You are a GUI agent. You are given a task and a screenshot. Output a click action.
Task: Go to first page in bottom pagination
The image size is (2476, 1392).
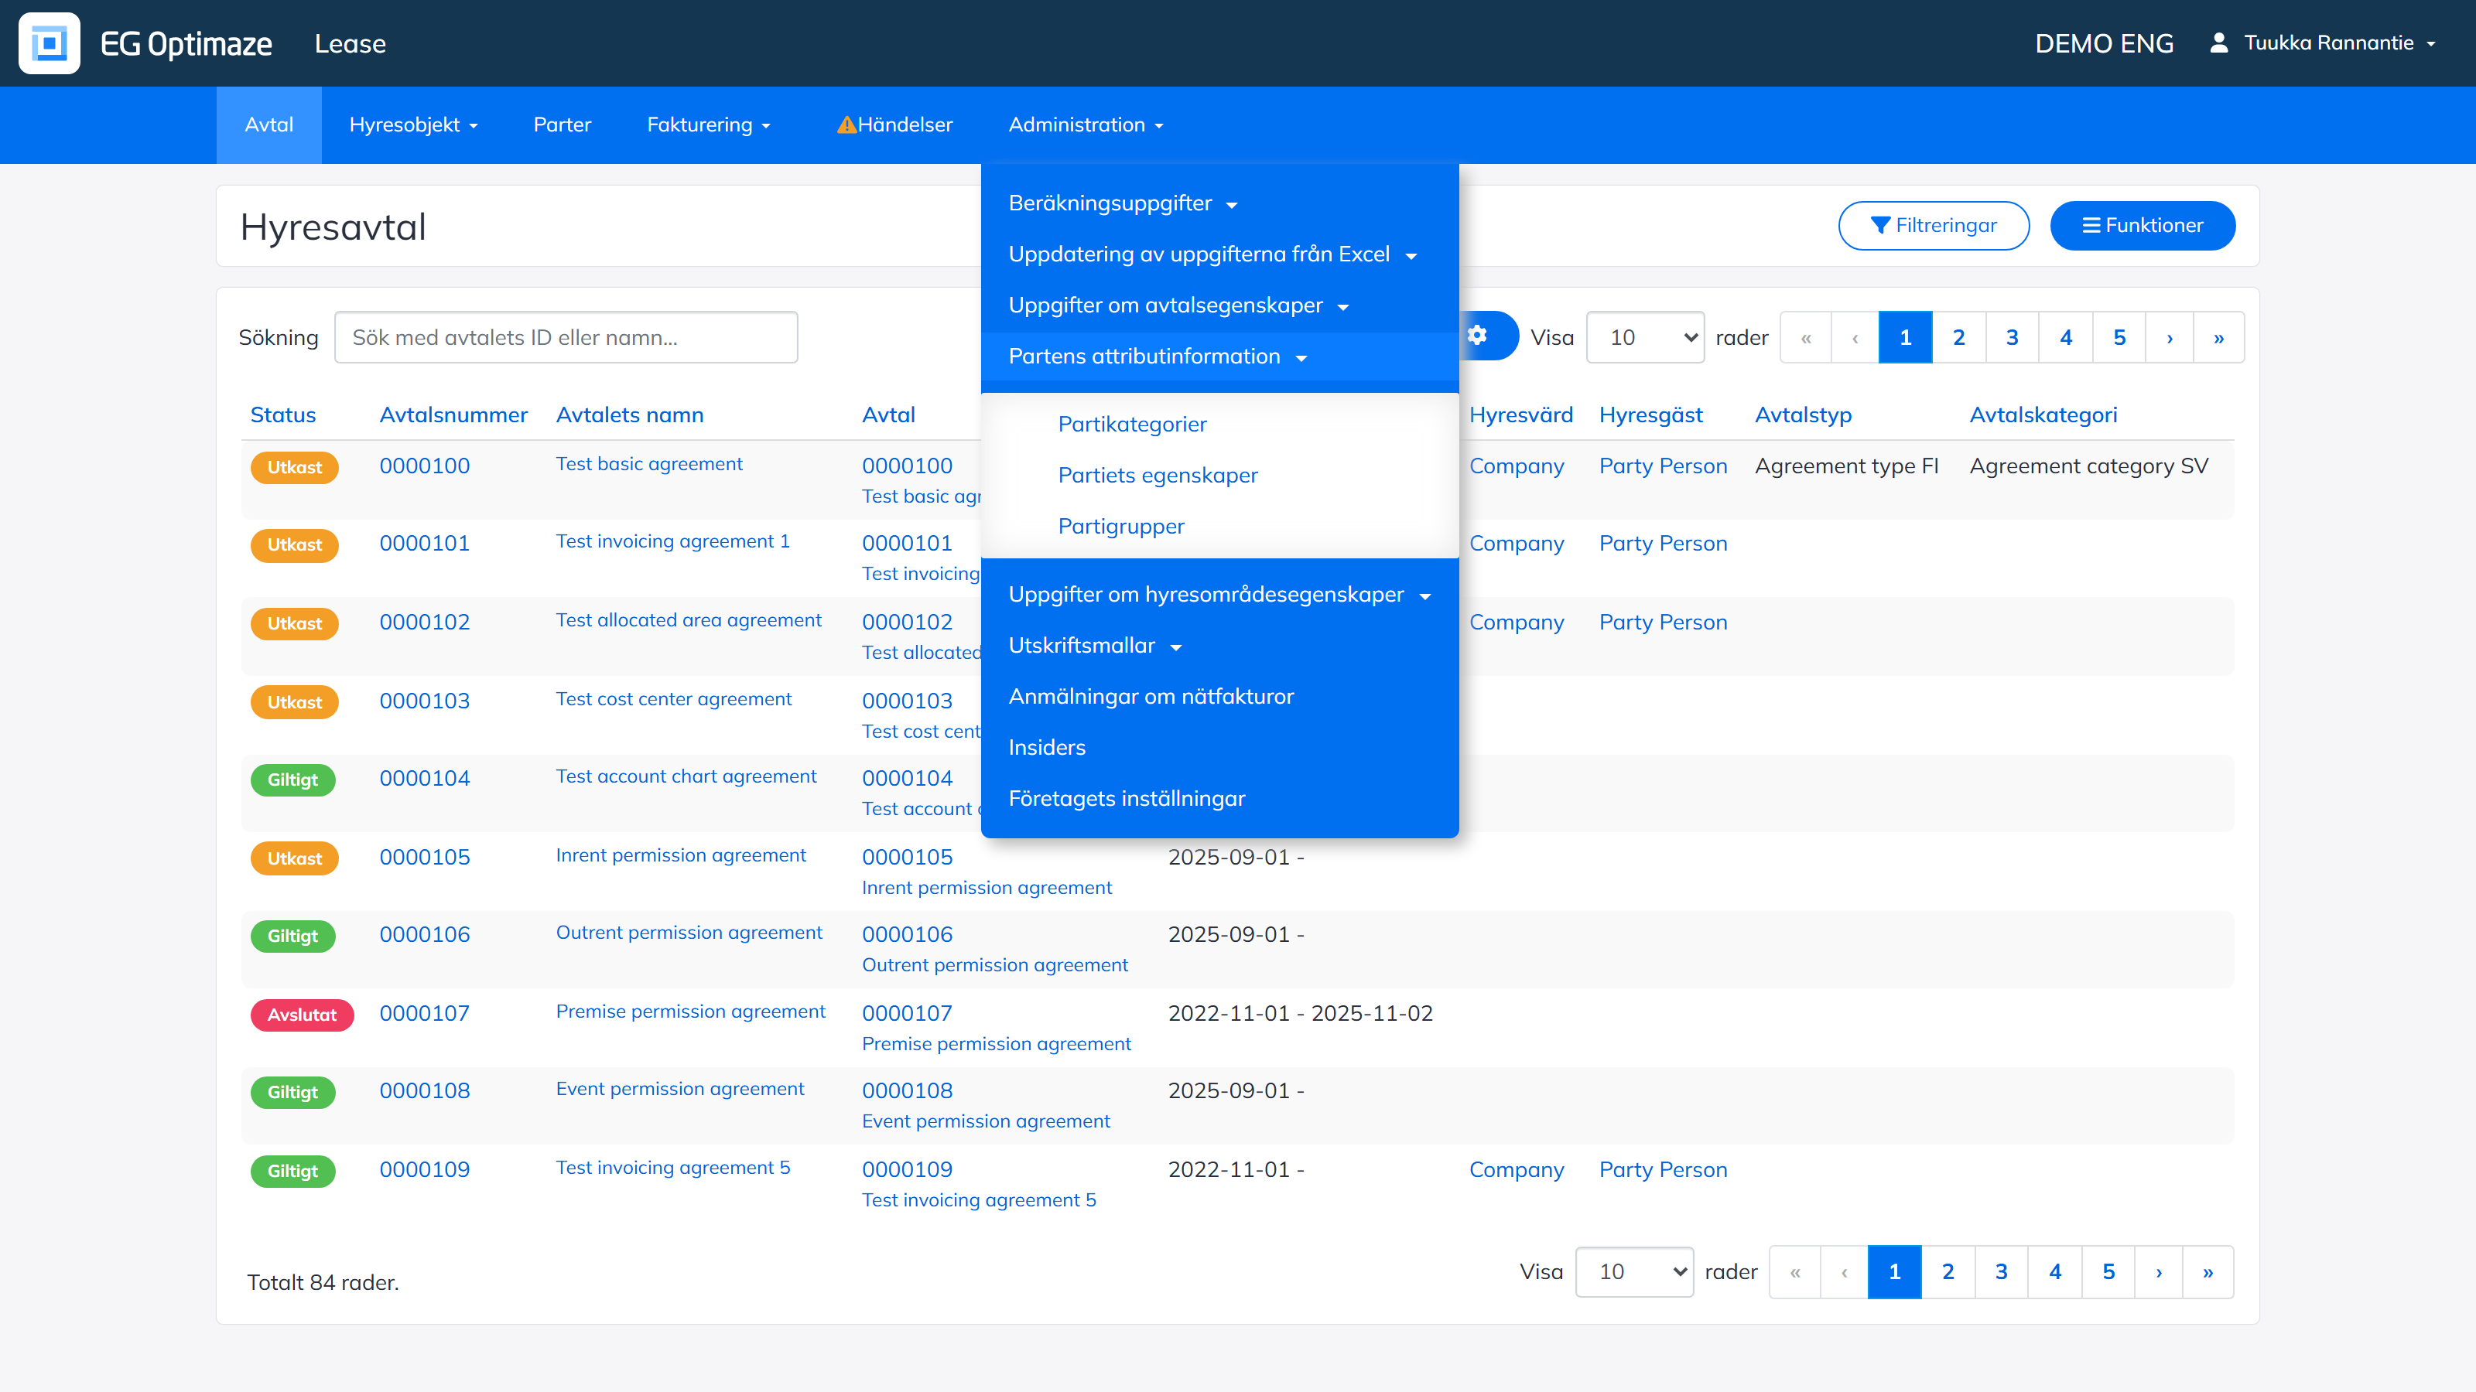click(x=1794, y=1272)
